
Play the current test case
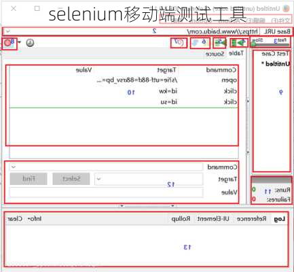[220, 43]
